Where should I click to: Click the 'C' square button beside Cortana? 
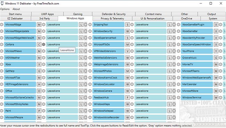[39, 45]
